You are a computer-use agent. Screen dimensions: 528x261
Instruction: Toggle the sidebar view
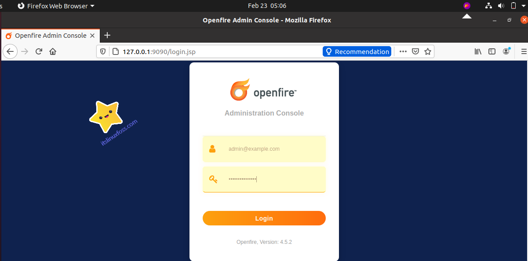point(492,51)
